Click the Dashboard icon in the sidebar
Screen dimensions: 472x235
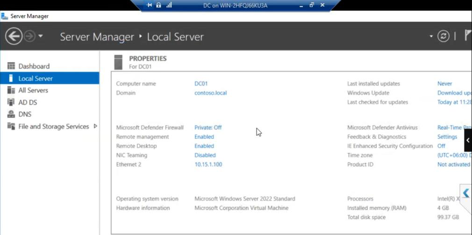pyautogui.click(x=11, y=66)
